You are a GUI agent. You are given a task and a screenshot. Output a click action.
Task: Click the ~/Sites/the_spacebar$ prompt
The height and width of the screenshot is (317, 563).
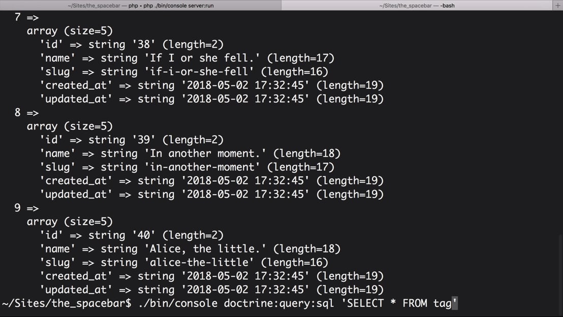[x=67, y=303]
